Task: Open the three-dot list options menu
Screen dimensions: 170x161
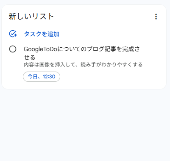Action: pyautogui.click(x=156, y=17)
